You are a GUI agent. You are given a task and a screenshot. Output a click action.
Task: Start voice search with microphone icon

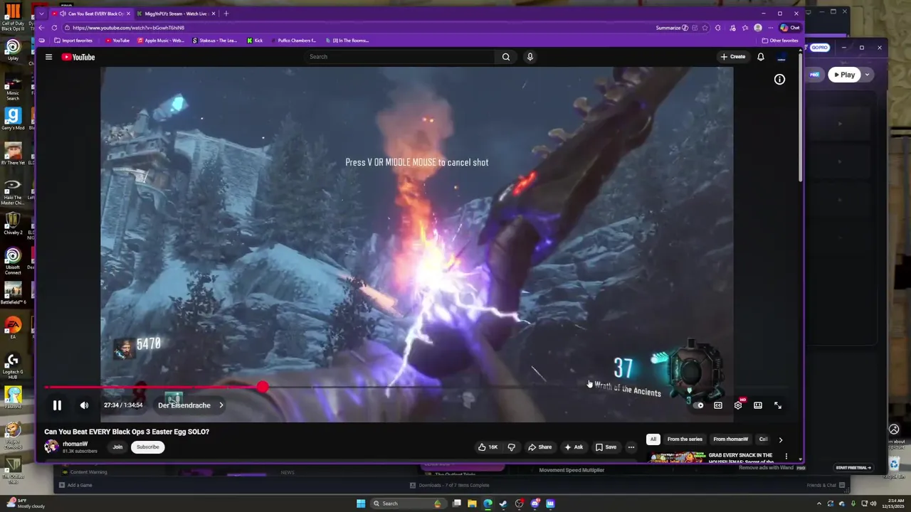(530, 57)
